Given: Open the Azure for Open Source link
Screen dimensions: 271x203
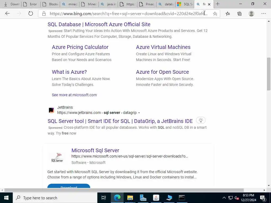Looking at the screenshot, I should click(x=162, y=72).
